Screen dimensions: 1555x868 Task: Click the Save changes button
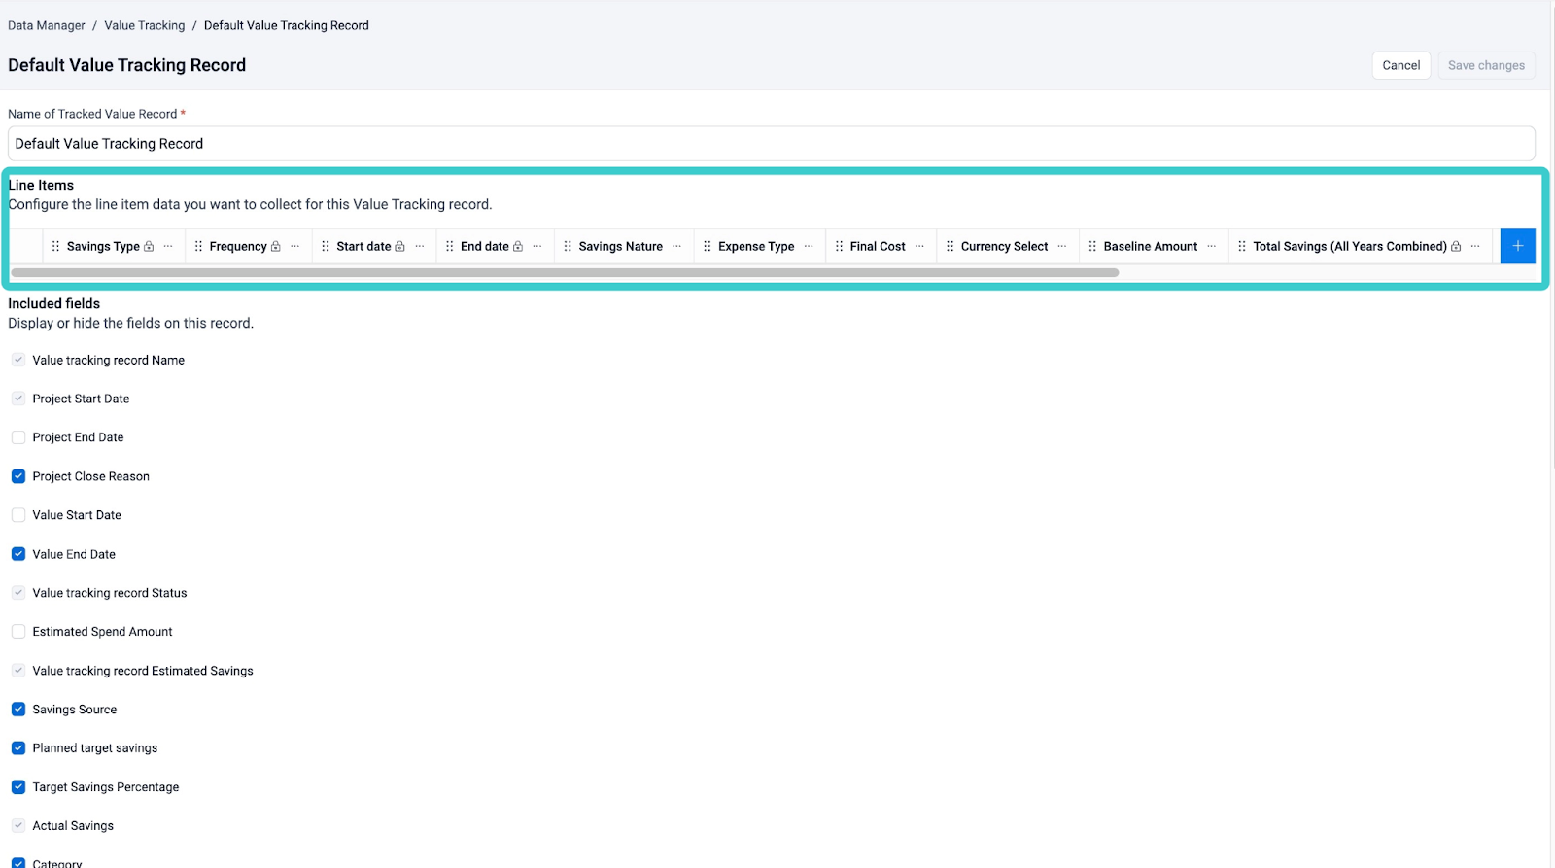pyautogui.click(x=1486, y=65)
